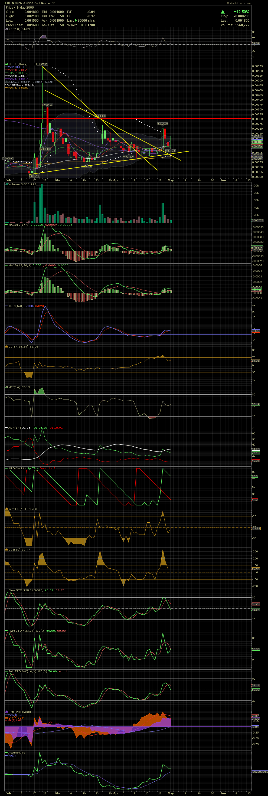Click the High value 0.002100

coord(31,16)
